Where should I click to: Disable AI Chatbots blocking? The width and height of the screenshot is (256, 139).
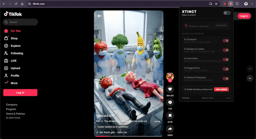226,41
